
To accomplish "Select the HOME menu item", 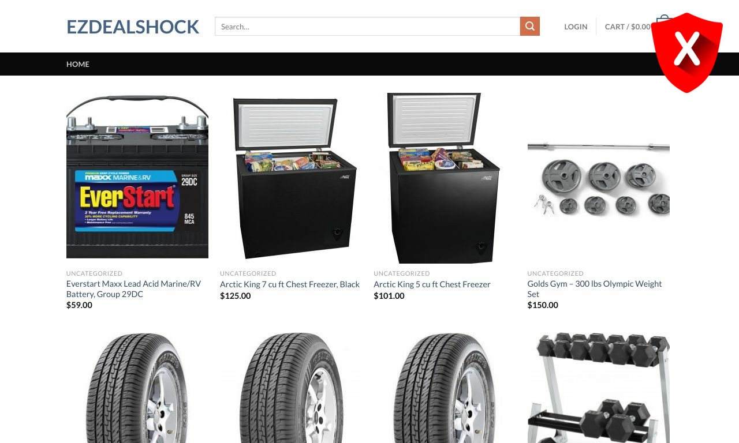I will point(78,64).
